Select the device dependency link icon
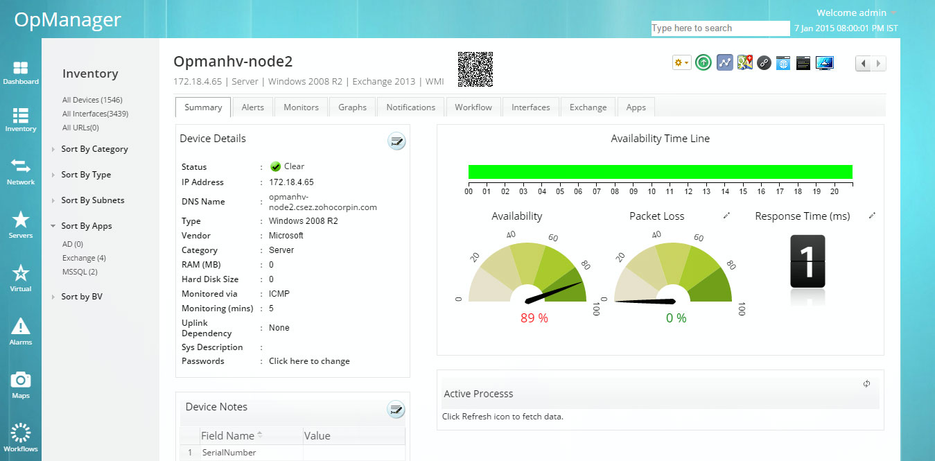 (x=763, y=62)
